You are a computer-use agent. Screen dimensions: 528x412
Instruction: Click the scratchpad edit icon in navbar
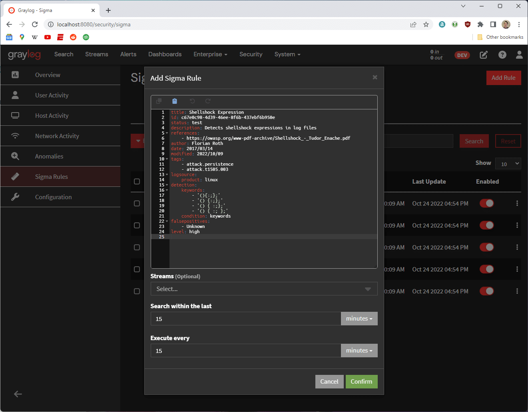(x=484, y=55)
